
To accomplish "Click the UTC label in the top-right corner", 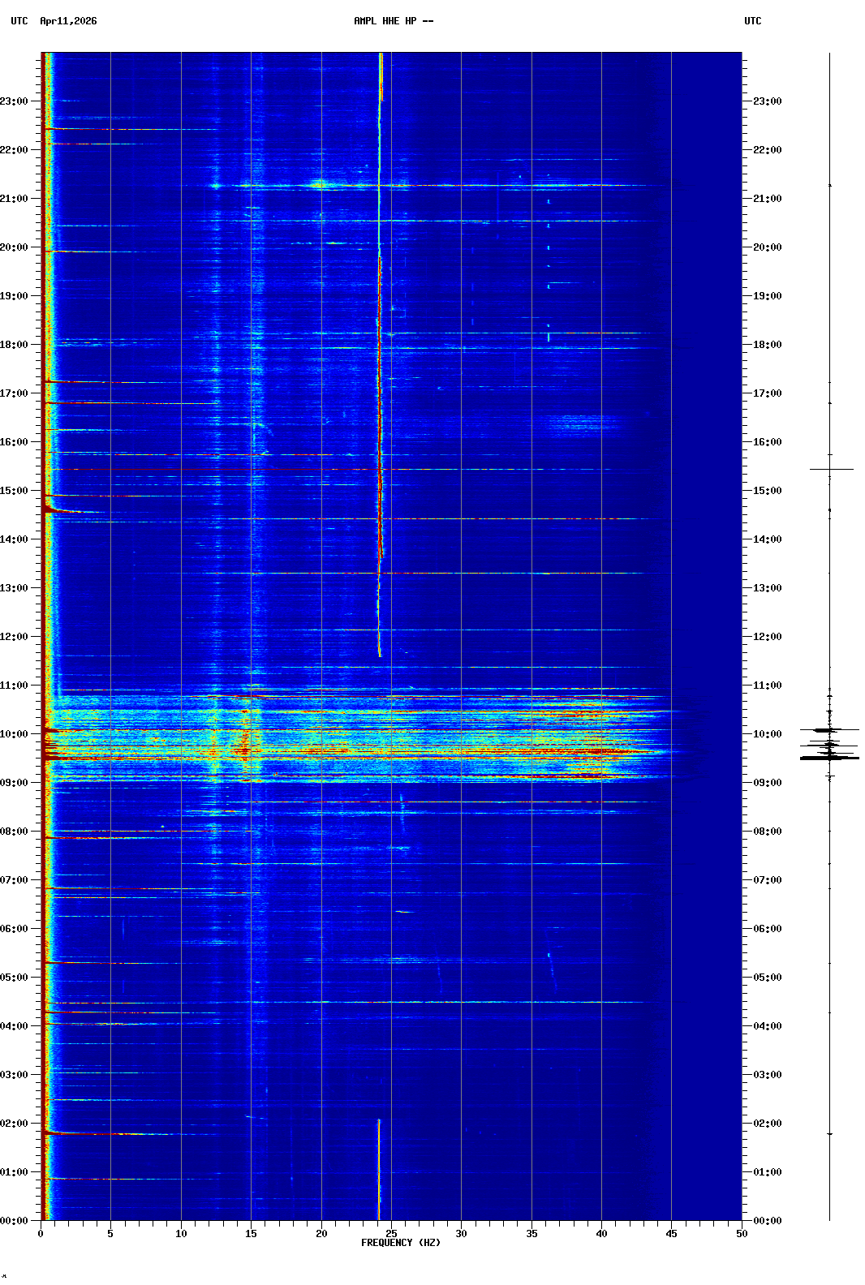I will [x=752, y=21].
